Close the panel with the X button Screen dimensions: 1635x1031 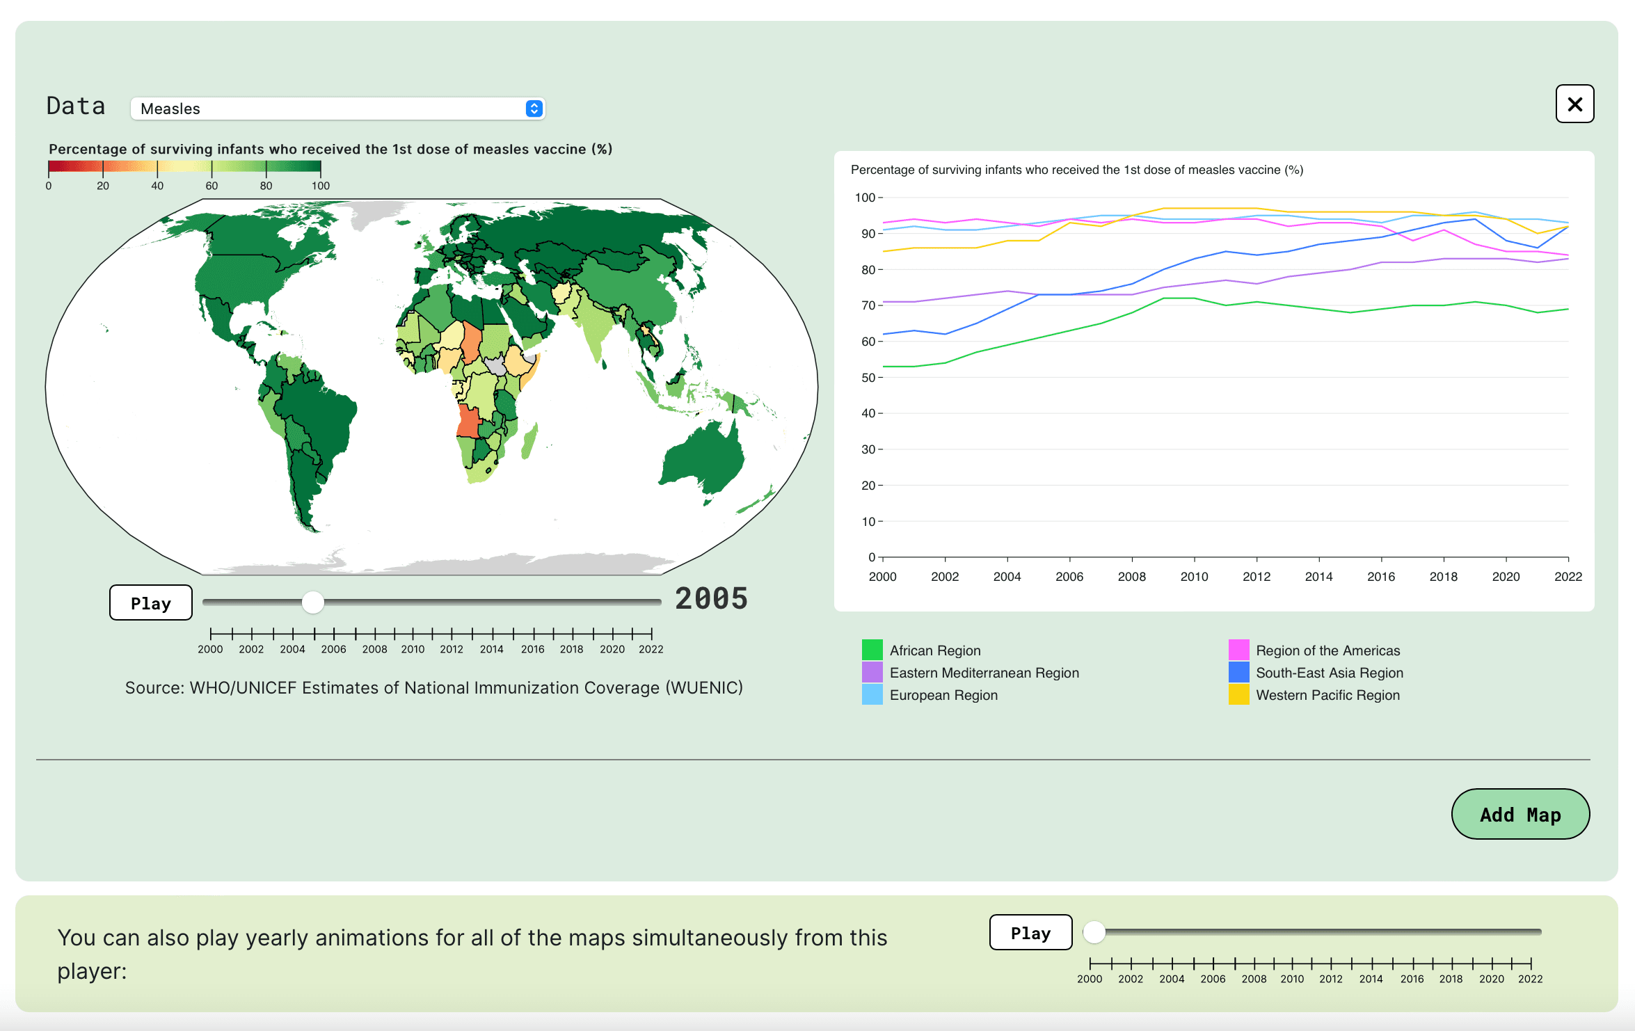1574,104
